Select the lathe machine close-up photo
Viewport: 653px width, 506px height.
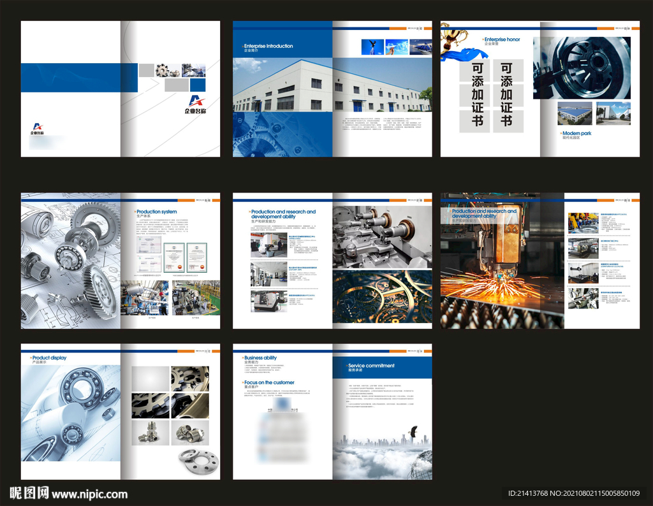point(383,237)
